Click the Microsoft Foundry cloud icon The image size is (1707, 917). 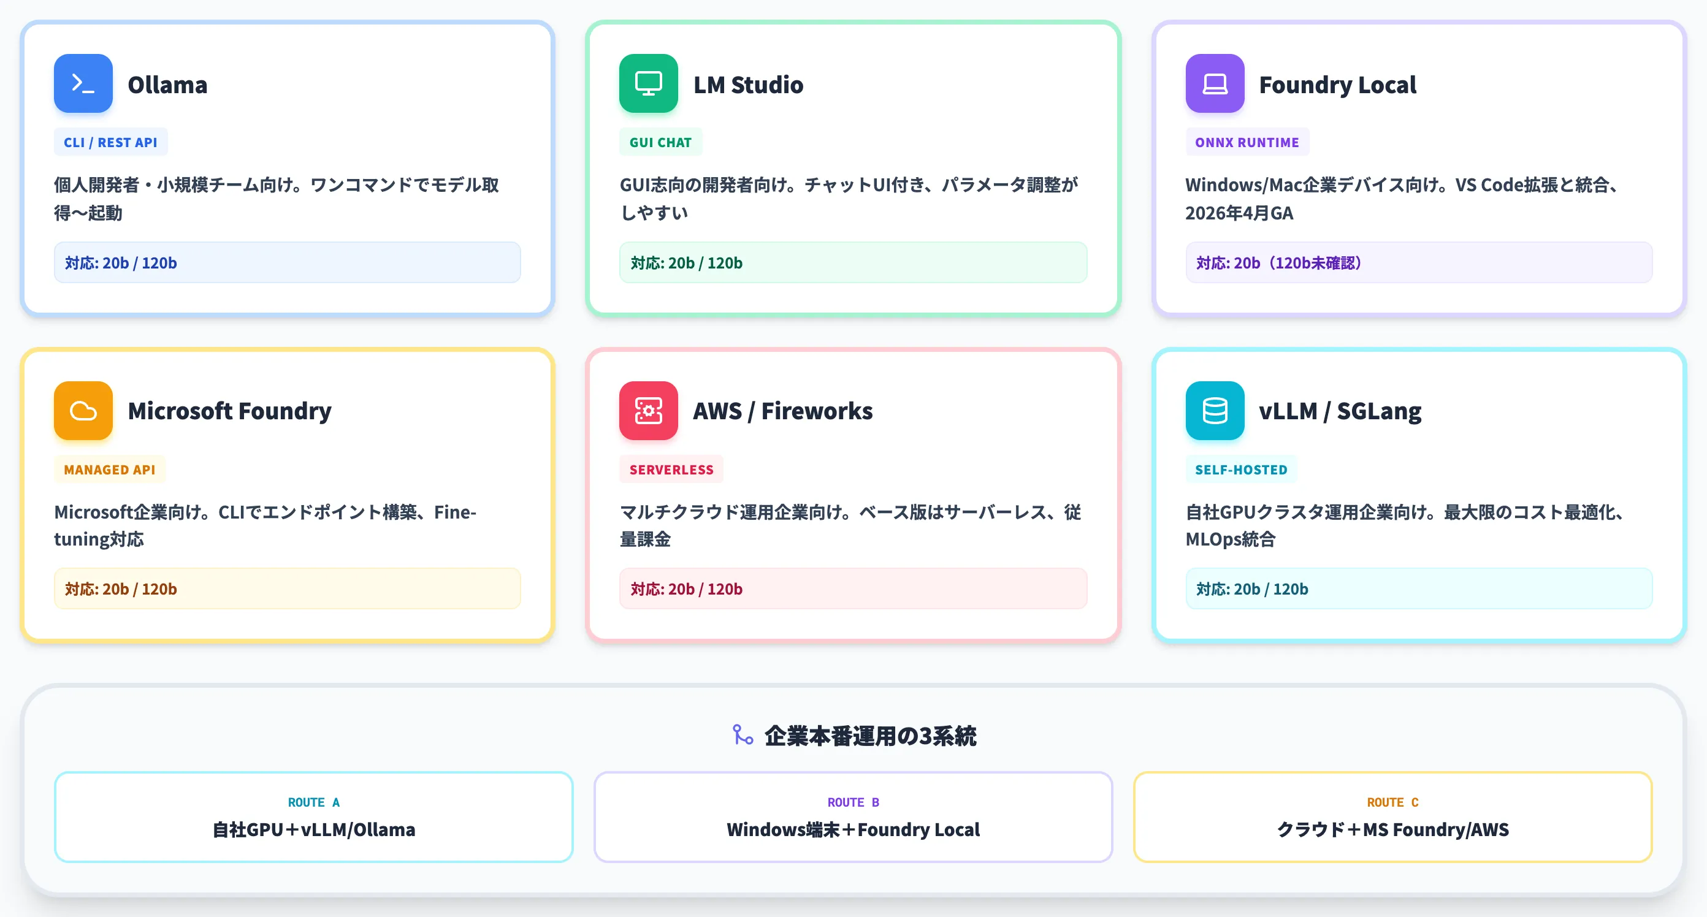click(x=83, y=410)
